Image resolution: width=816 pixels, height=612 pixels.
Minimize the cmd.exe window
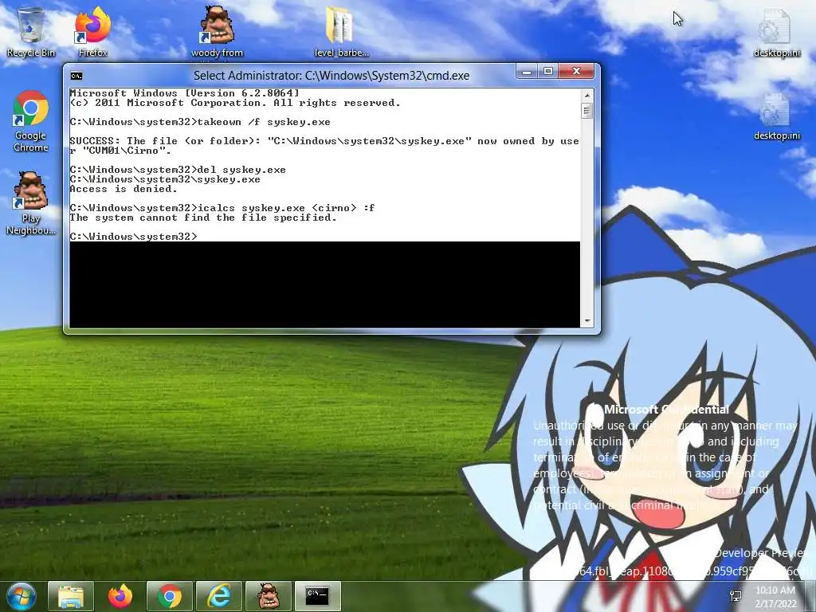[527, 71]
